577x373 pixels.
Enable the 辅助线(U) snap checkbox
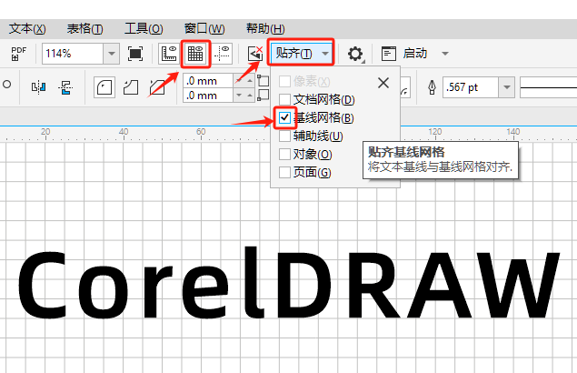pos(284,136)
